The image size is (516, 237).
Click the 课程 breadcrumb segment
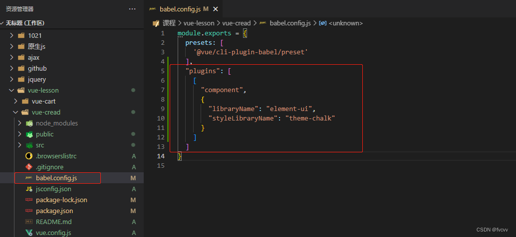point(169,23)
